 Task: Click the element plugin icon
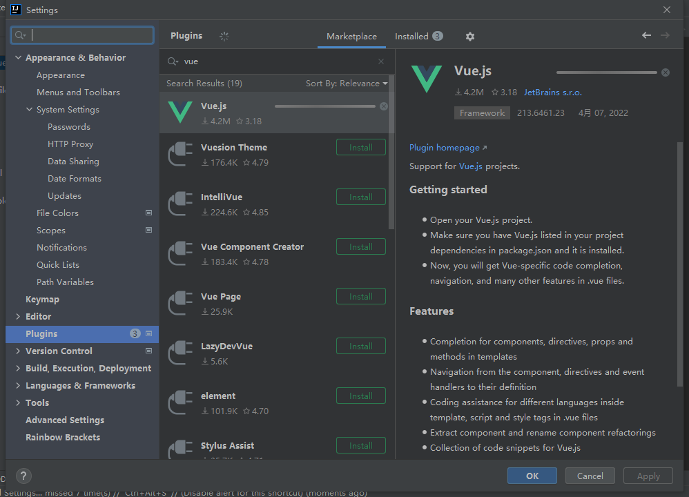click(180, 402)
